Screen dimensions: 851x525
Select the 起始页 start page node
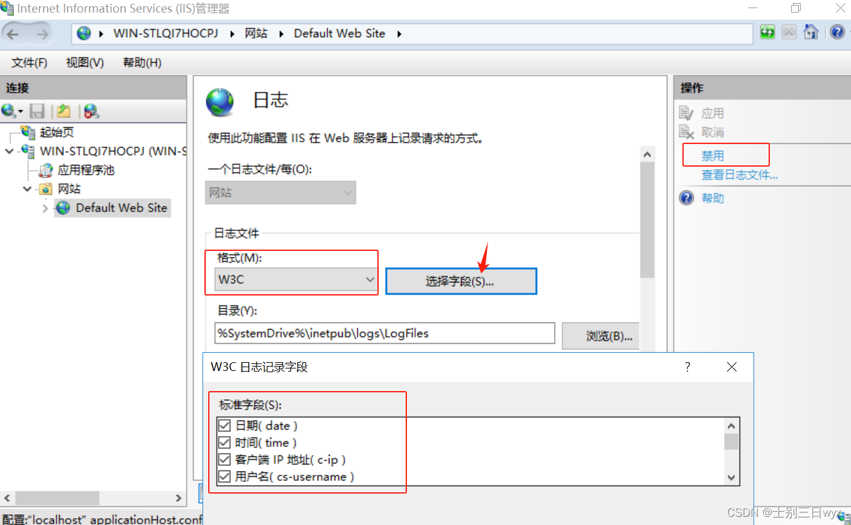click(x=57, y=132)
